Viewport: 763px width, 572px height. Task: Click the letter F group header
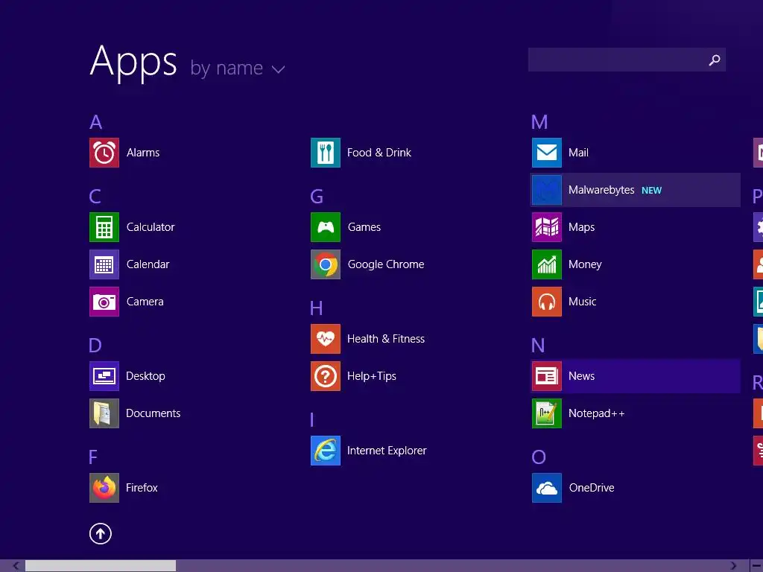[93, 457]
